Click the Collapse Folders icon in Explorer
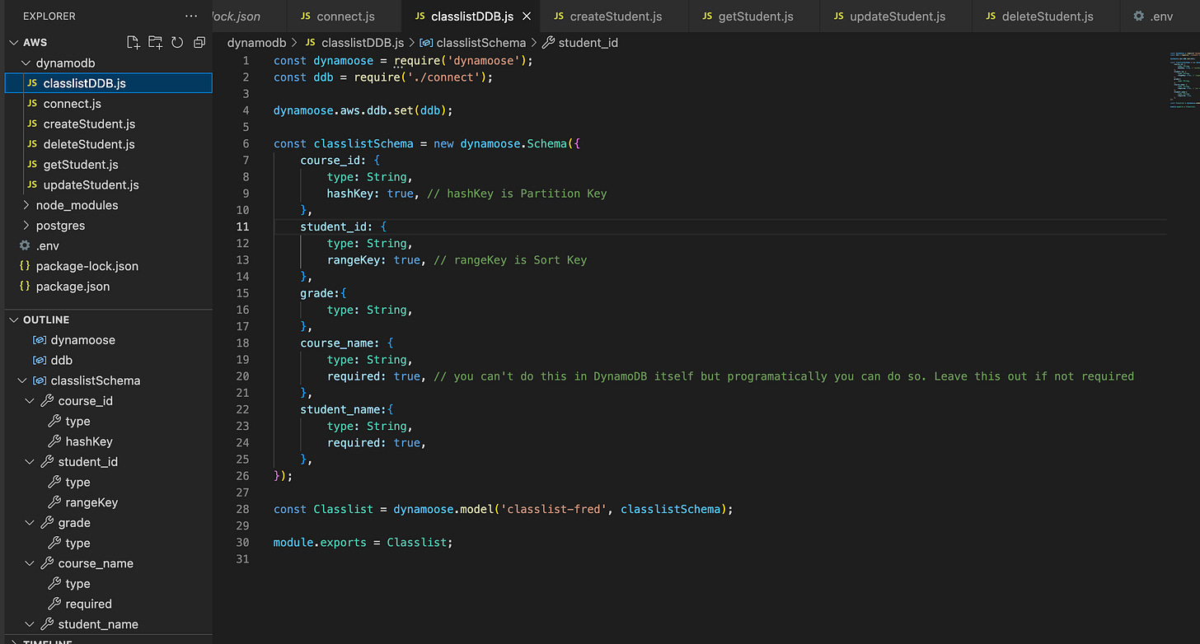The height and width of the screenshot is (644, 1200). pyautogui.click(x=199, y=43)
